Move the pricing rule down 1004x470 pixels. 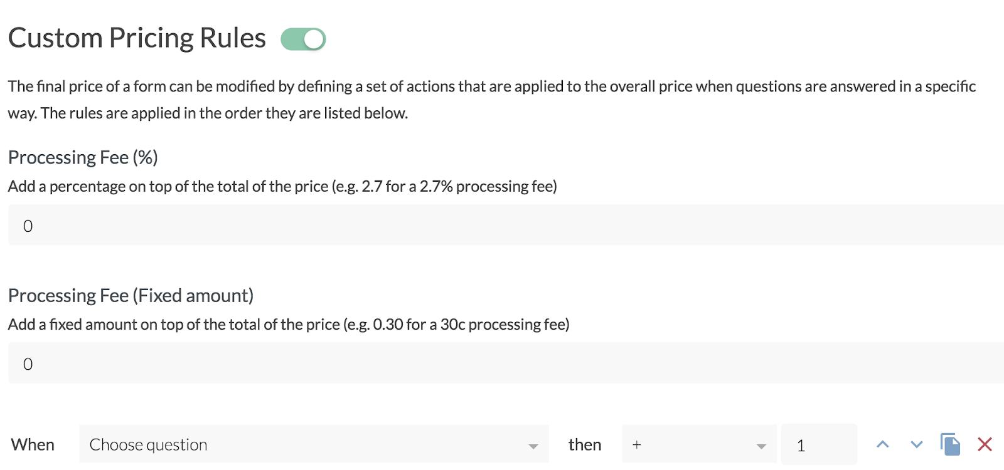pos(917,445)
